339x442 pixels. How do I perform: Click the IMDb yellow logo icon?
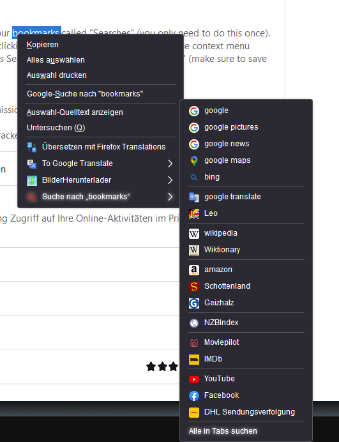(x=194, y=360)
